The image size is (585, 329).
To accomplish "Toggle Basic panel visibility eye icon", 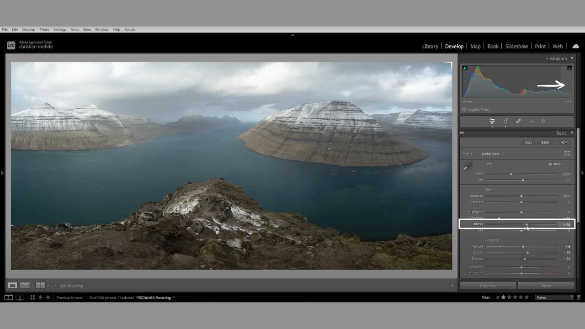I will 462,133.
